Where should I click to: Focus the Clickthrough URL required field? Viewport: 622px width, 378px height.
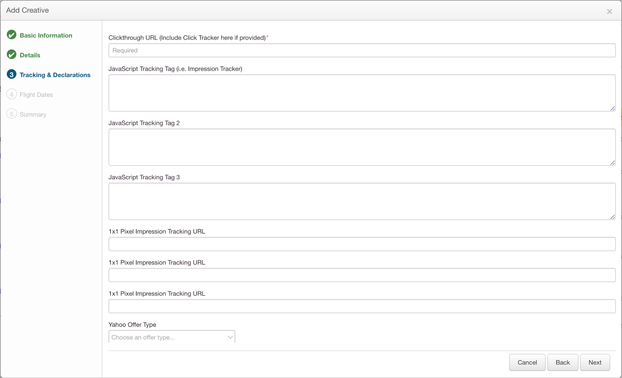362,51
